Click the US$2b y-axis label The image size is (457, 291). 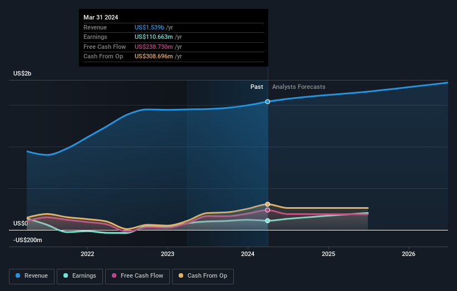tap(22, 73)
